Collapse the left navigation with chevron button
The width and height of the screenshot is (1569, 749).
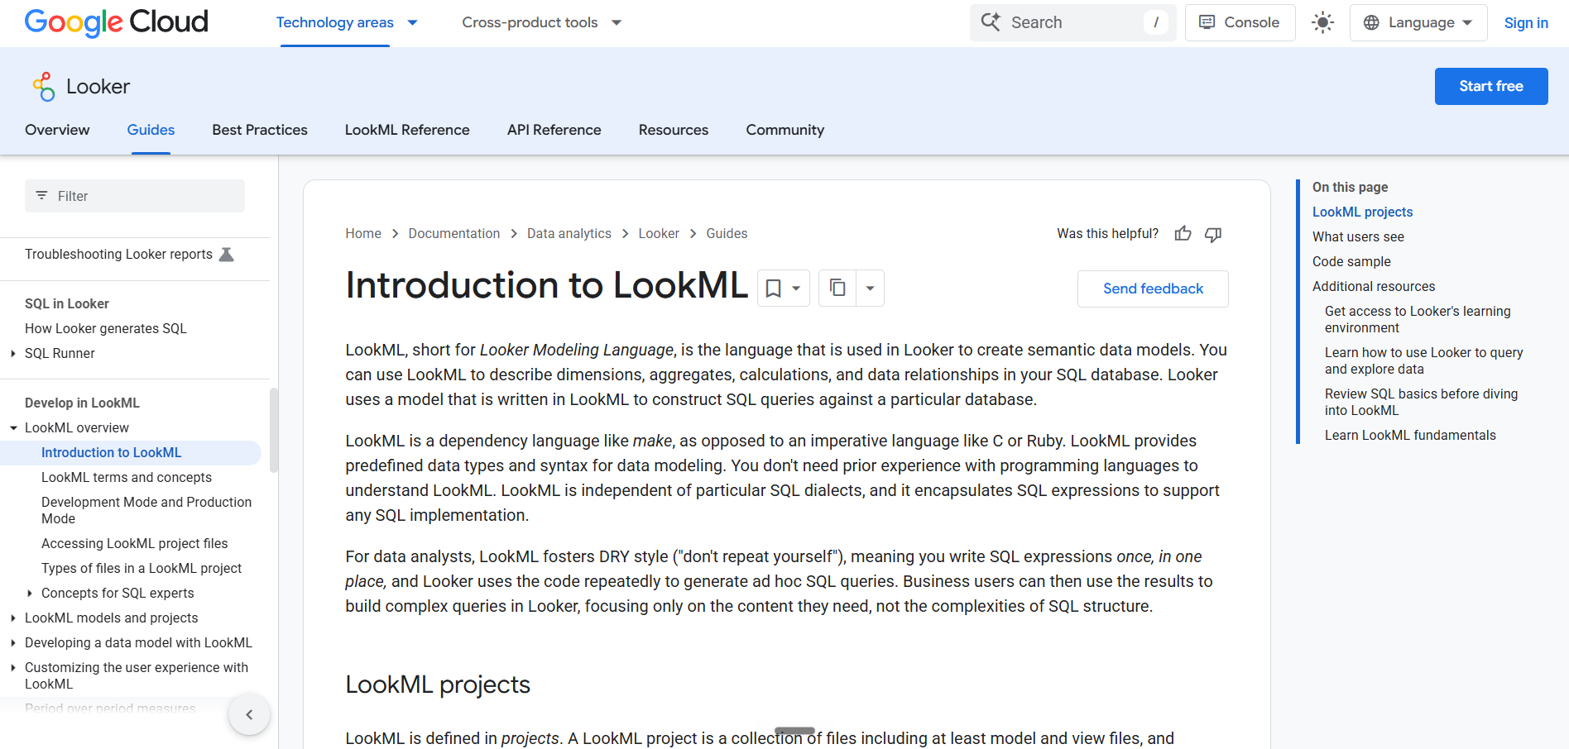click(x=249, y=714)
